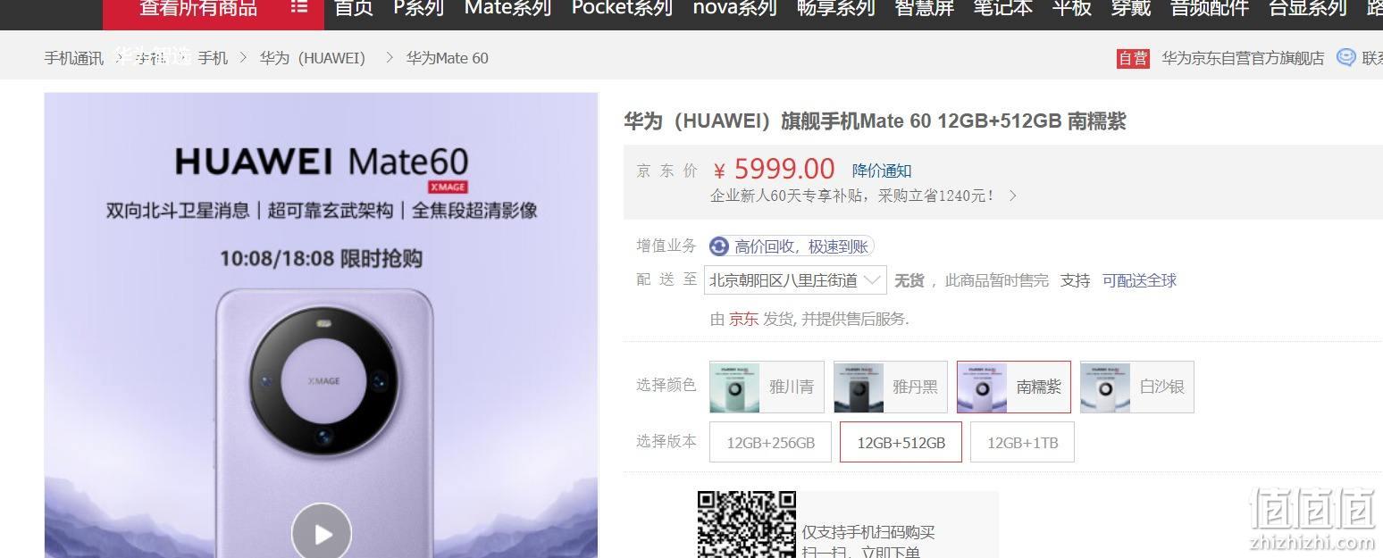The width and height of the screenshot is (1383, 558).
Task: Click the high-price recycling service icon
Action: (x=719, y=246)
